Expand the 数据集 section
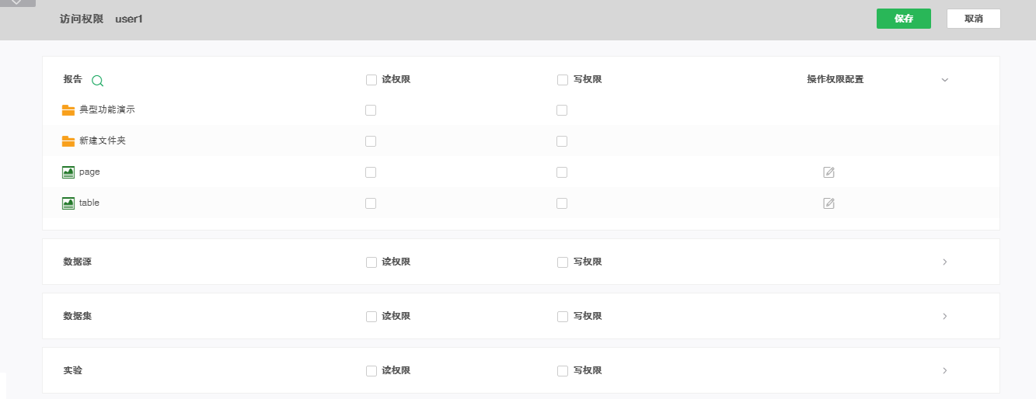Image resolution: width=1036 pixels, height=399 pixels. click(945, 317)
